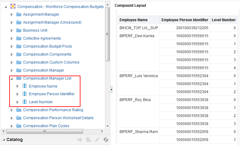Click the Catalog add-to-view arrow icon
Screen dimensions: 241x145
coord(80,140)
